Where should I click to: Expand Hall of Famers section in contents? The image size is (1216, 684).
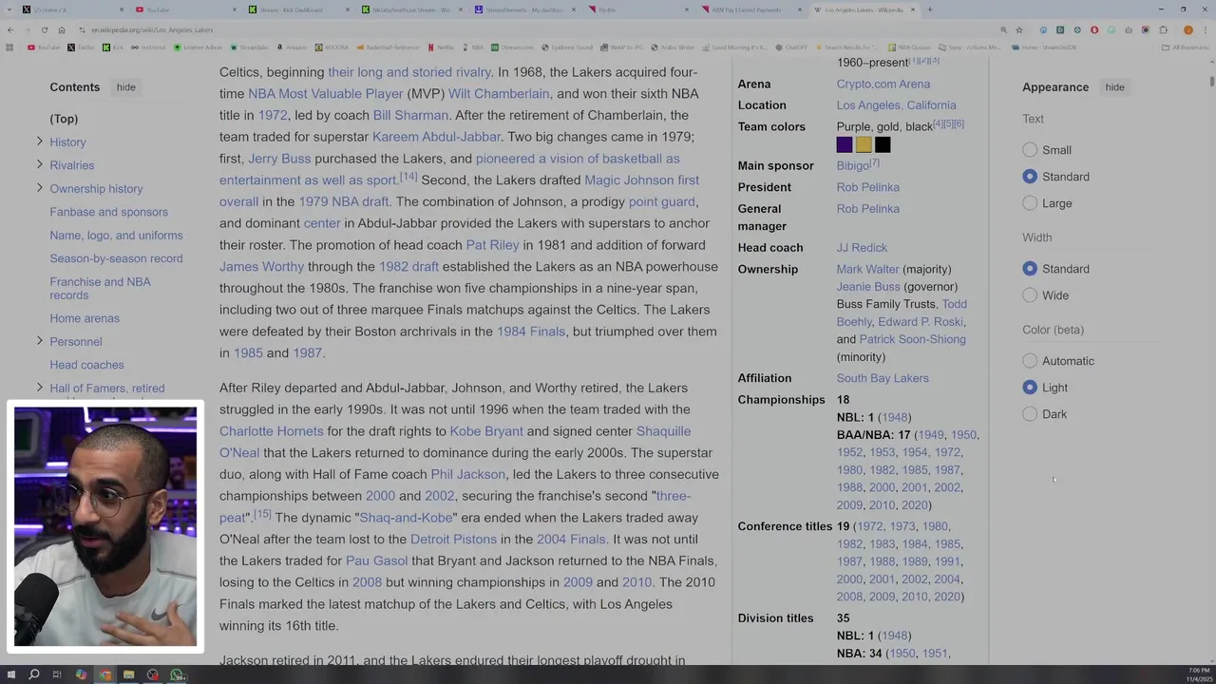click(x=39, y=388)
